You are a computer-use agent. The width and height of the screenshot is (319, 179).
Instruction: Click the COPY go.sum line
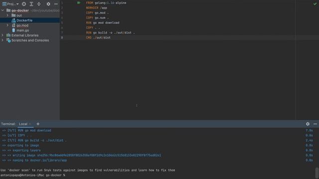click(97, 18)
